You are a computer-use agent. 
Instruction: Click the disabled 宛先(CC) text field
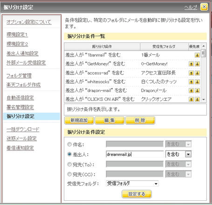point(135,174)
